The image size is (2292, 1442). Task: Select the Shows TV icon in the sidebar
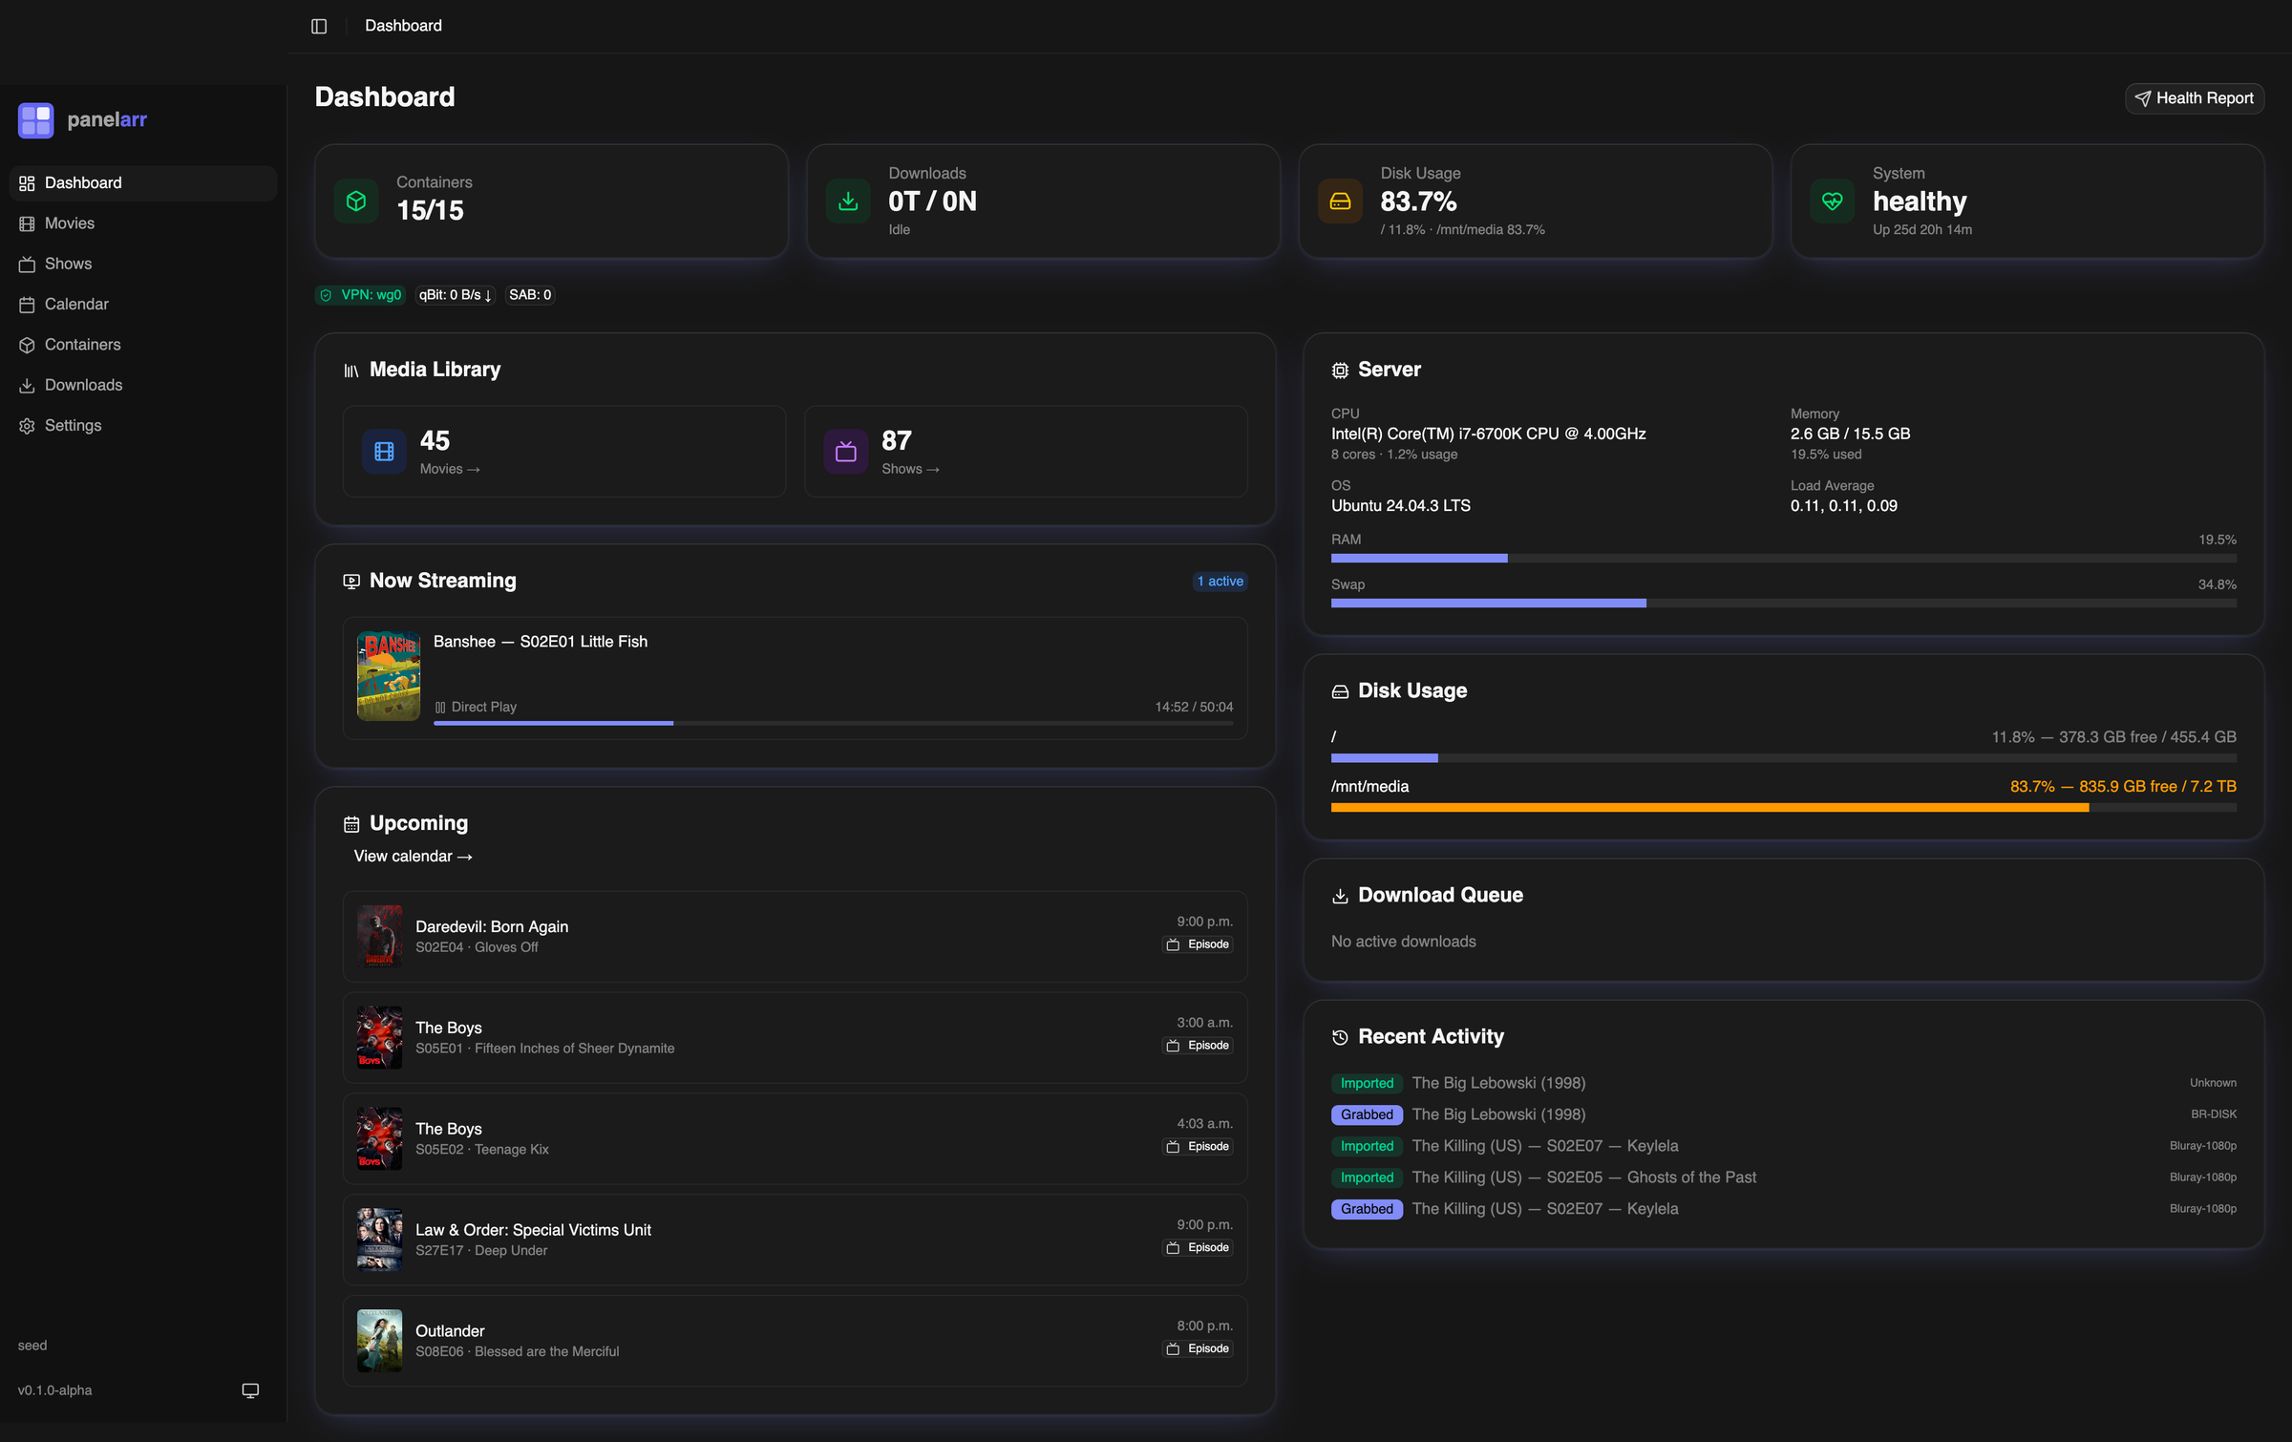28,264
